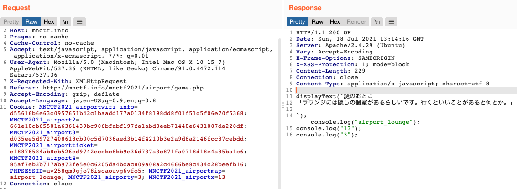Image resolution: width=517 pixels, height=189 pixels.
Task: Click the Render tab in Response
Action: (x=356, y=22)
